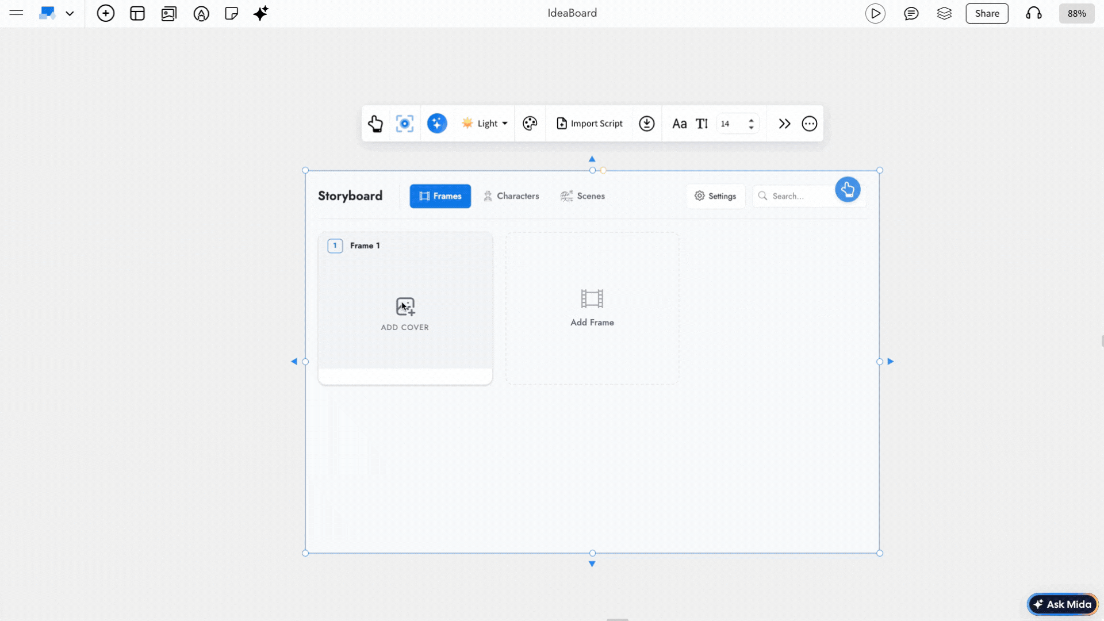Click the blue hand interact button on storyboard
1104x621 pixels.
848,189
